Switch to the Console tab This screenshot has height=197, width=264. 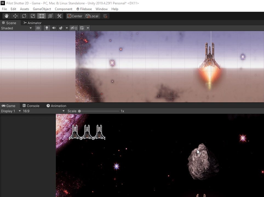point(31,106)
